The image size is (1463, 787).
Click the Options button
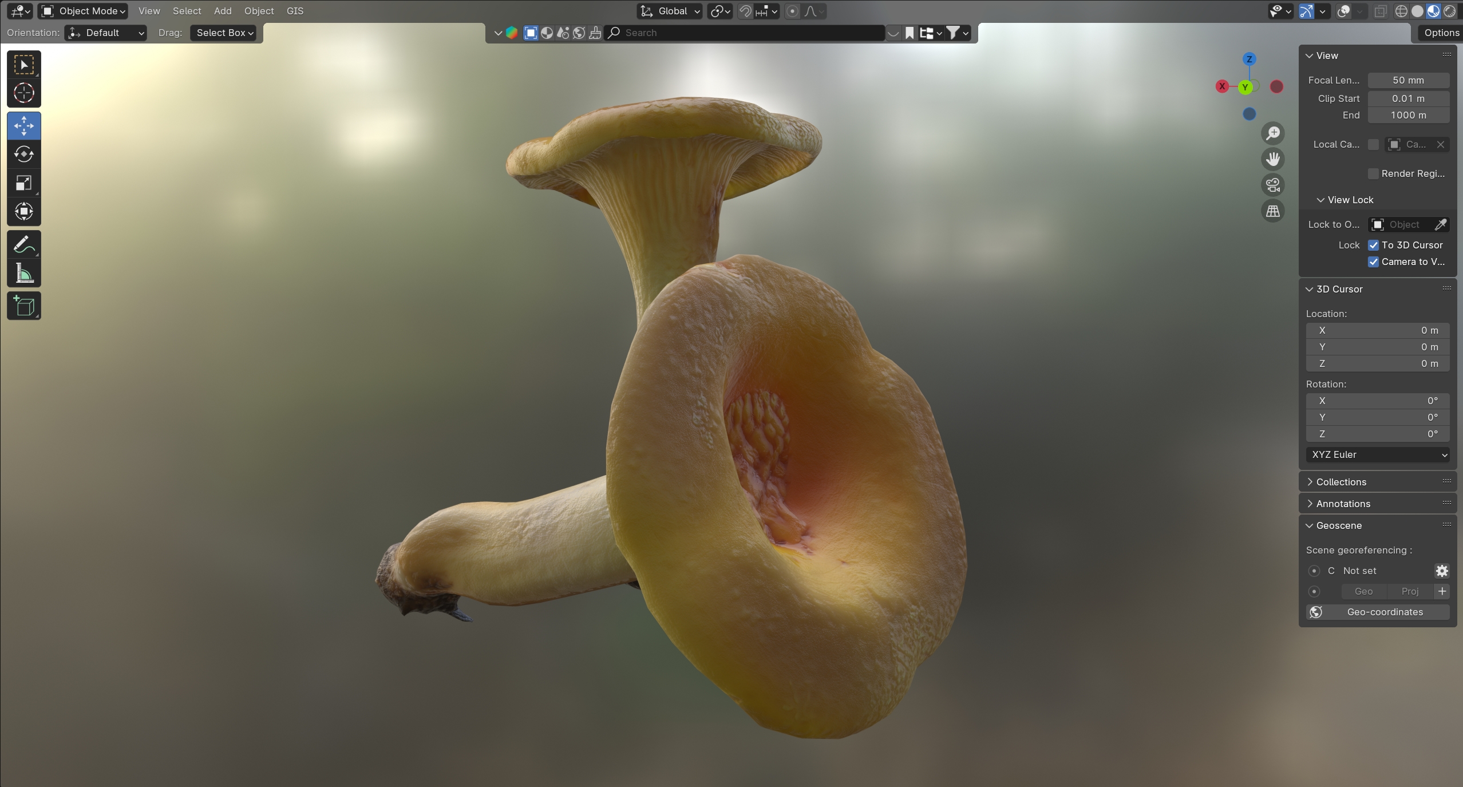pyautogui.click(x=1441, y=33)
